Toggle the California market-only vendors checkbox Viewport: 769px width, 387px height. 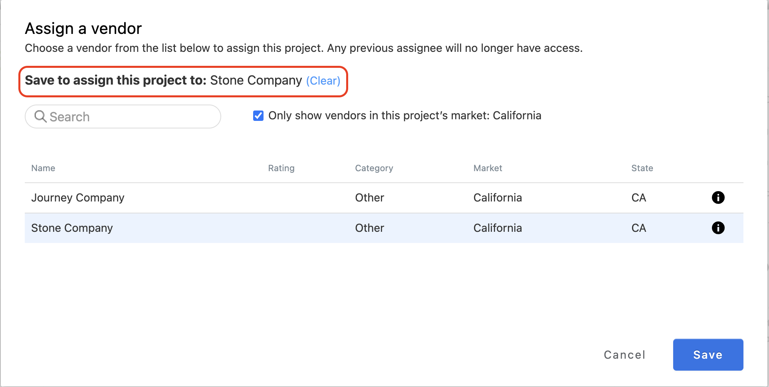tap(258, 116)
